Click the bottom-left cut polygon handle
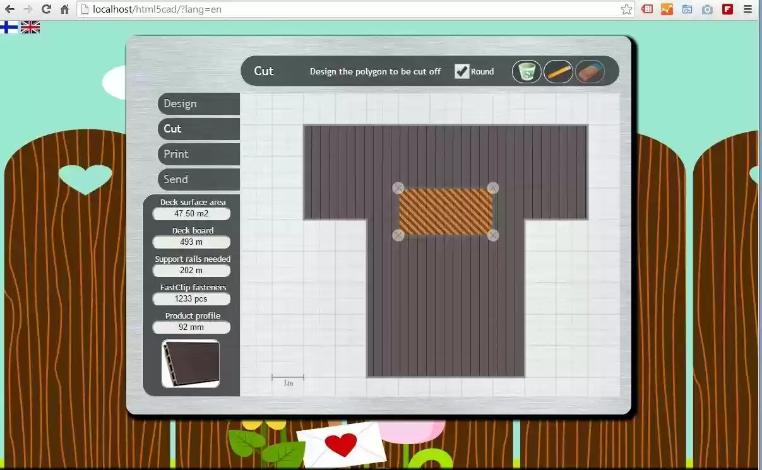 pyautogui.click(x=398, y=235)
